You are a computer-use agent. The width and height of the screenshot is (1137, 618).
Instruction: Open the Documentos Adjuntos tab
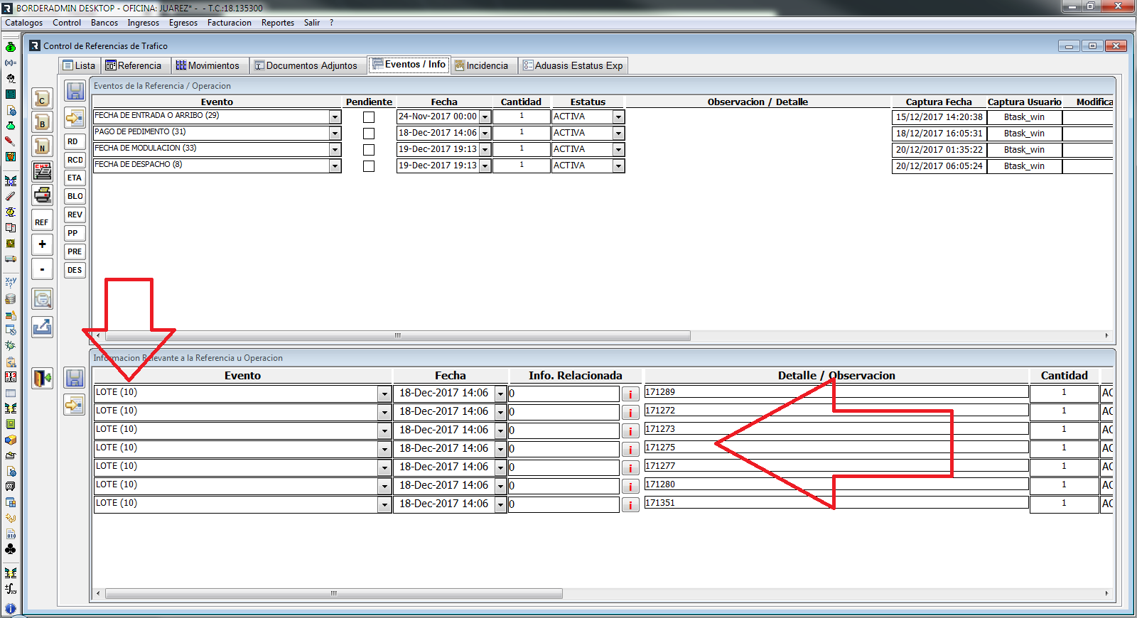pyautogui.click(x=306, y=65)
